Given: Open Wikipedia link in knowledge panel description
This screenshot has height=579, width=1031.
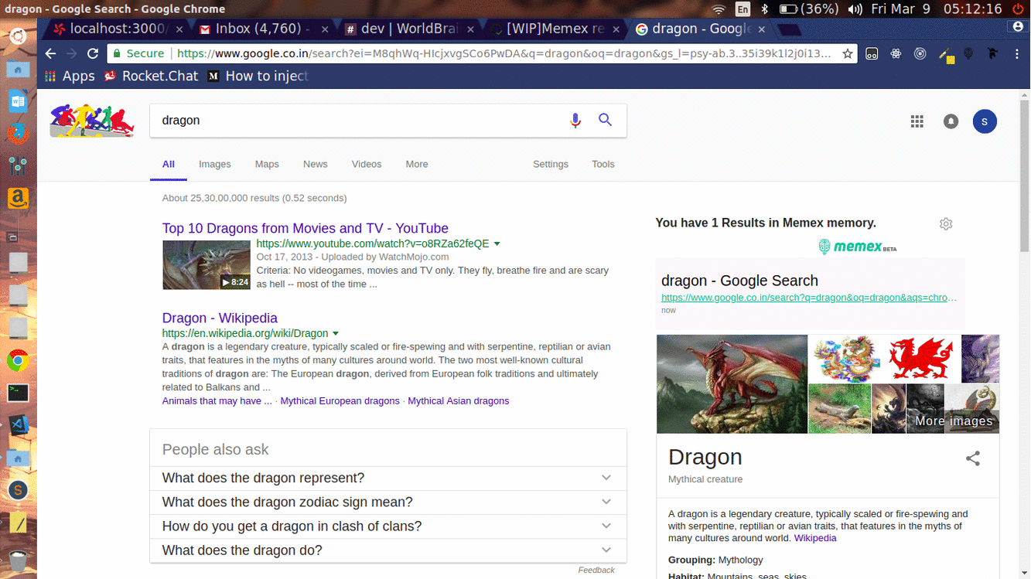Looking at the screenshot, I should tap(815, 538).
